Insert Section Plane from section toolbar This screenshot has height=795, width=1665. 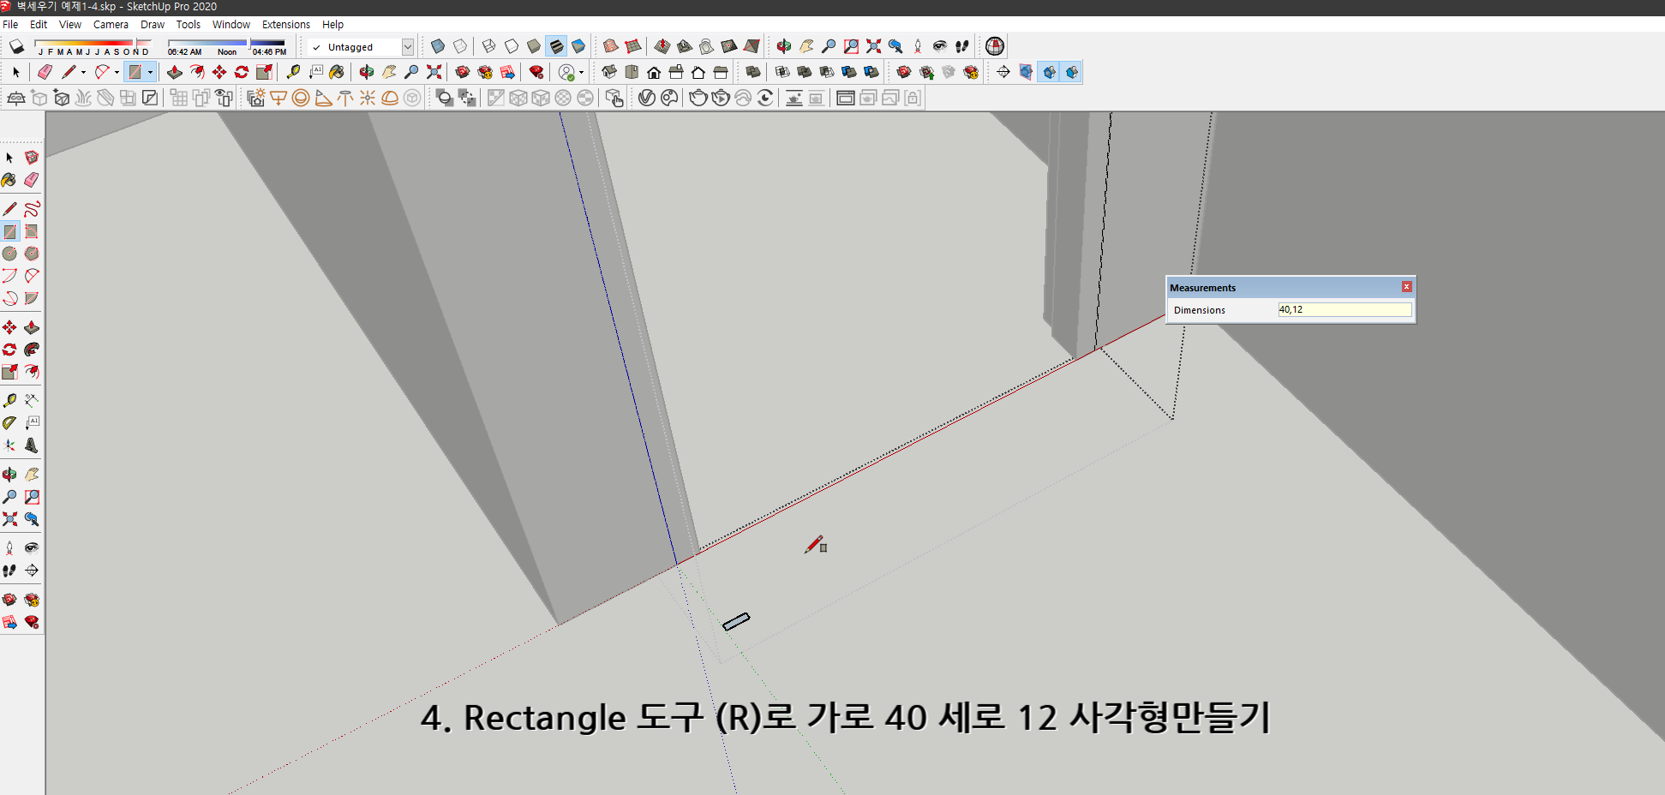pos(1003,72)
